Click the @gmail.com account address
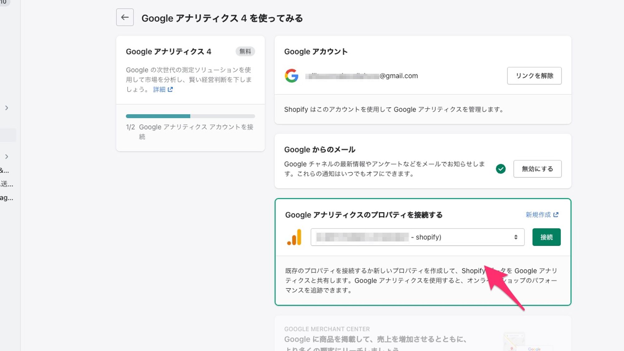 361,76
